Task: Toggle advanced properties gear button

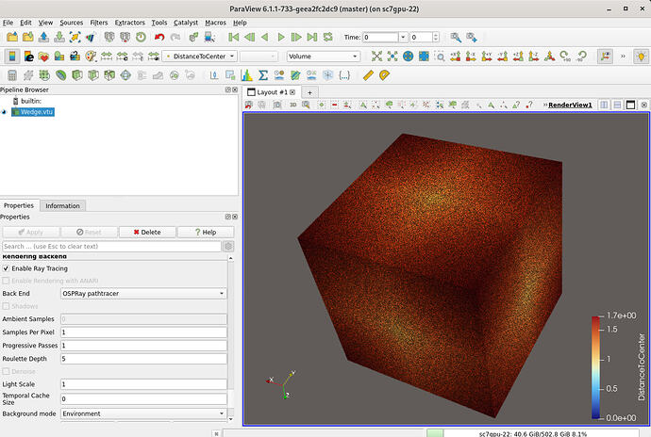Action: click(228, 246)
